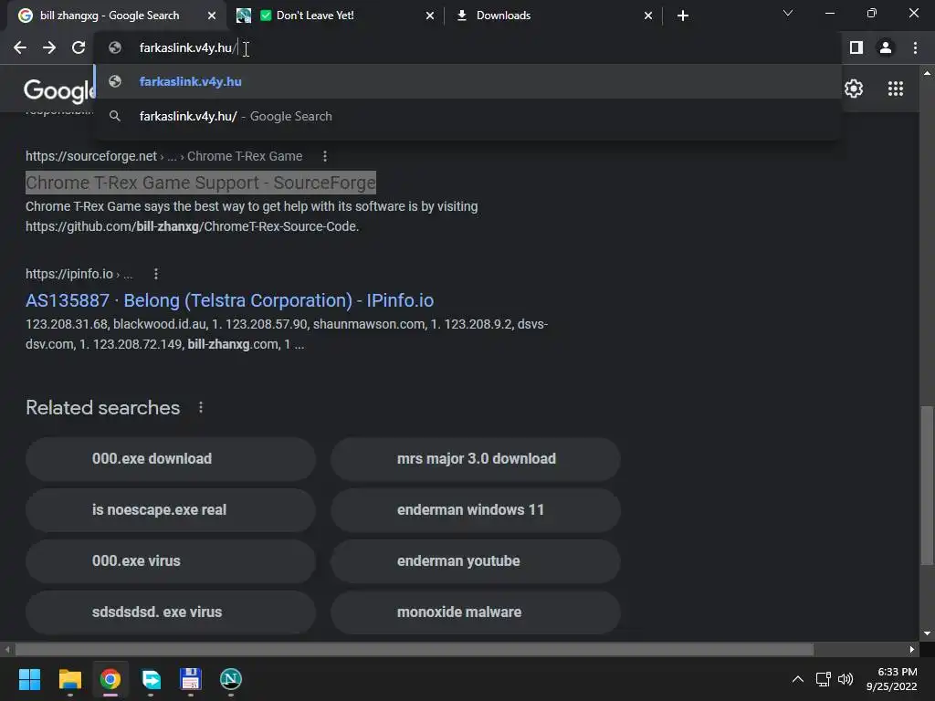The image size is (935, 701).
Task: Search for mrs major 3.0 download
Action: (x=476, y=458)
